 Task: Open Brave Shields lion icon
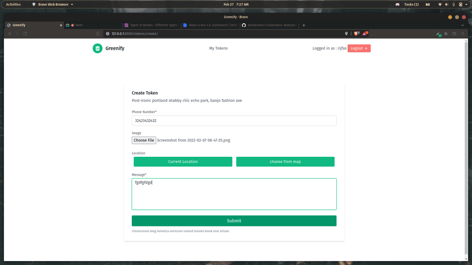(x=356, y=33)
